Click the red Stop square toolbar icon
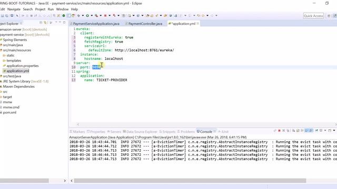Screen dimensions: 337x189 105,16
